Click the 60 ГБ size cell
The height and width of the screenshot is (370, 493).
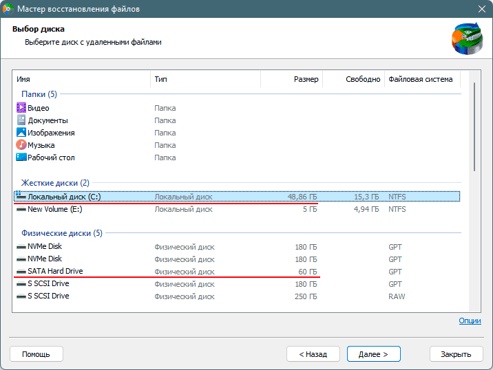click(308, 272)
